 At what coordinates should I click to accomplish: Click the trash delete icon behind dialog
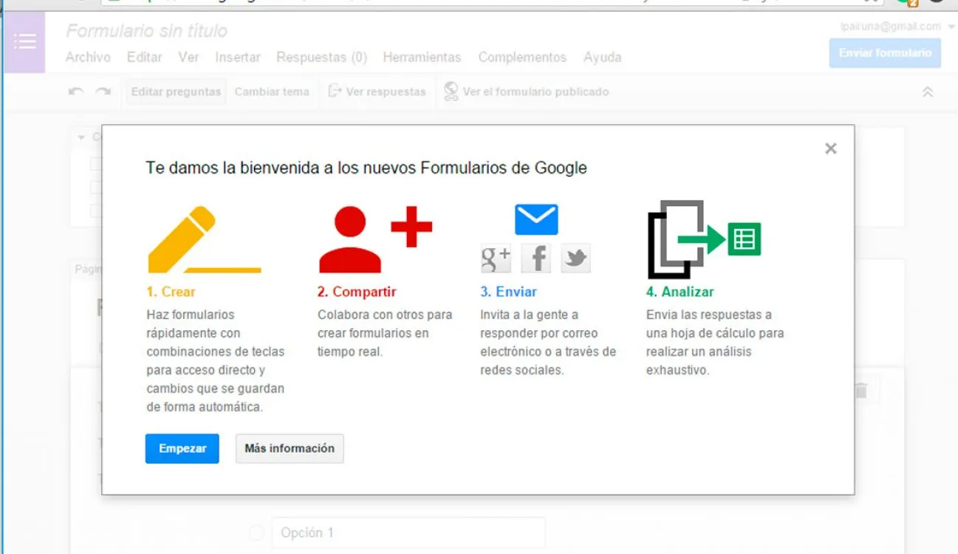point(861,391)
